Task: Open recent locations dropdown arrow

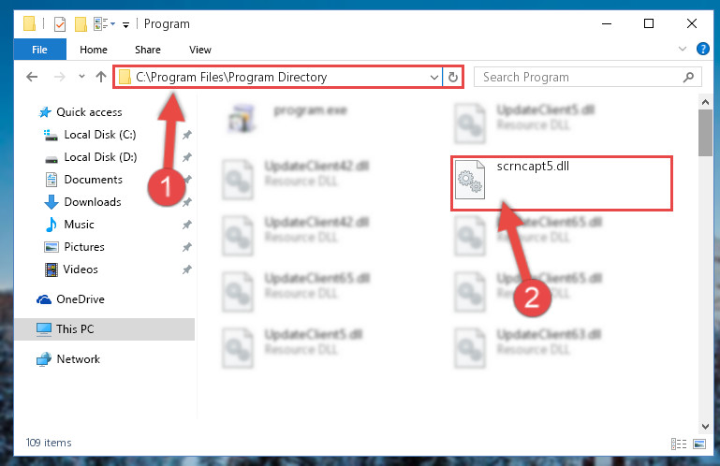Action: pos(81,77)
